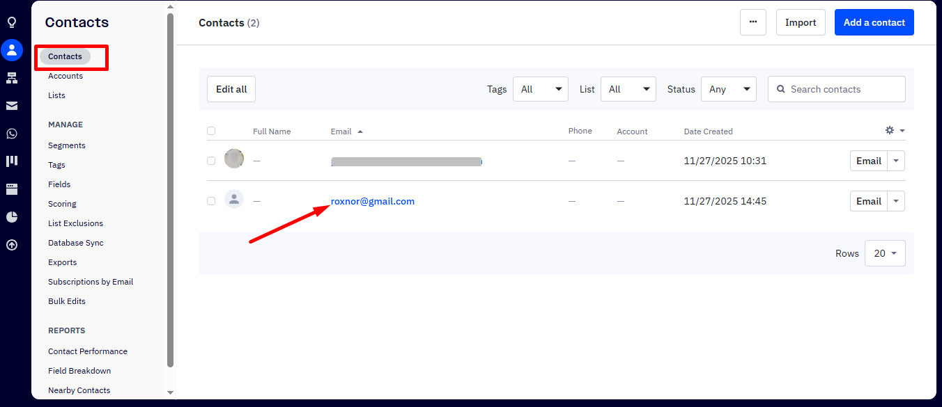Expand the Status filter dropdown

click(x=728, y=89)
